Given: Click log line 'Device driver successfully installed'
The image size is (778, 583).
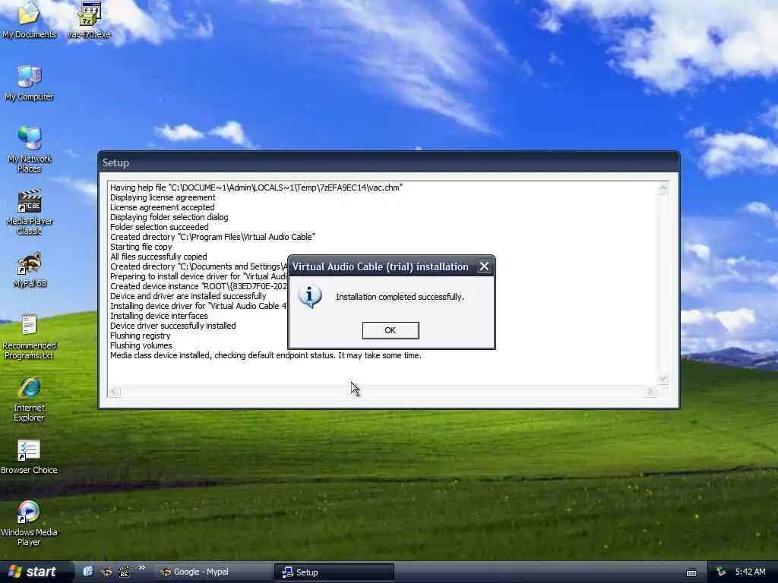Looking at the screenshot, I should (x=172, y=326).
